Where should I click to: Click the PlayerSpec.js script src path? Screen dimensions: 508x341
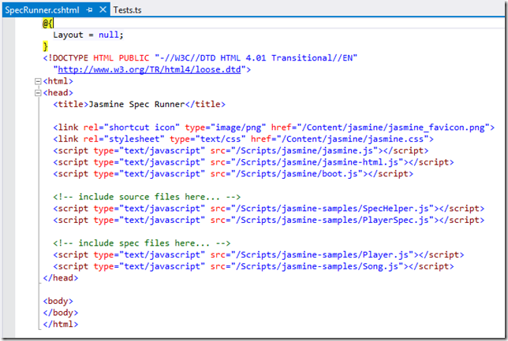(x=332, y=220)
